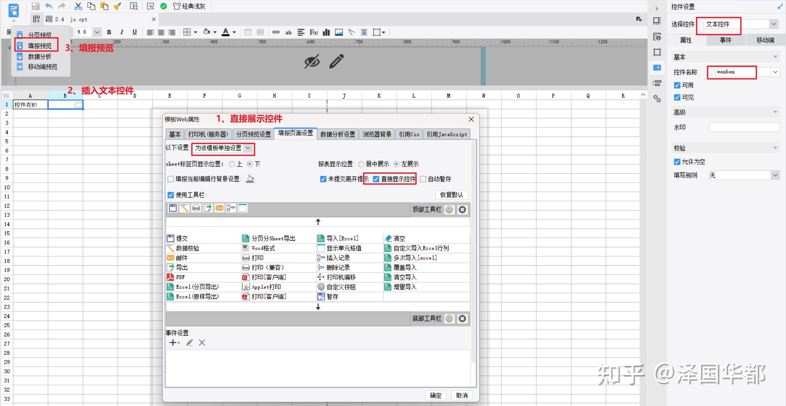The height and width of the screenshot is (406, 786).
Task: Click the Insert formula Fx icon
Action: coord(314,32)
